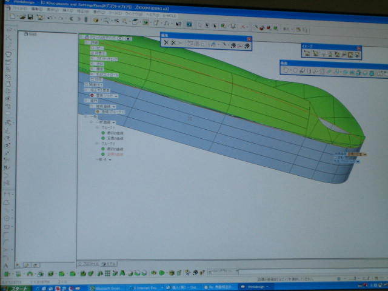Click the second green-dot curve entry under グループ1
Image resolution: width=388 pixels, height=291 pixels.
(115, 138)
